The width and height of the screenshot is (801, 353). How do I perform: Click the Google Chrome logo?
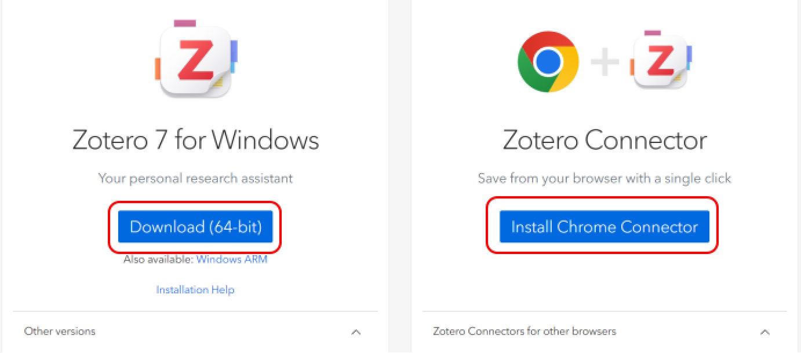pyautogui.click(x=548, y=61)
